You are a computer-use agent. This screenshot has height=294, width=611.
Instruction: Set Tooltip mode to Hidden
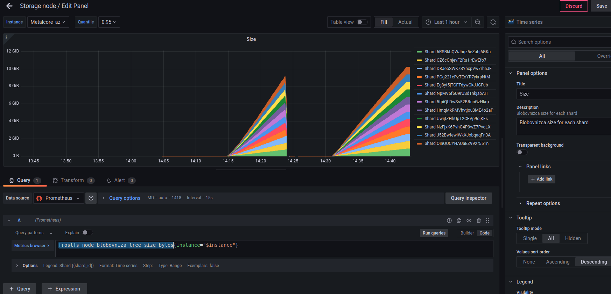tap(573, 238)
